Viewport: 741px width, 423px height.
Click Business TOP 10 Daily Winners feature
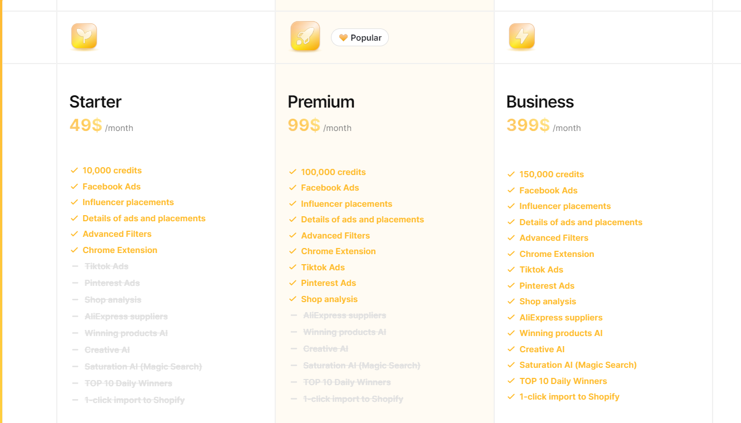563,381
